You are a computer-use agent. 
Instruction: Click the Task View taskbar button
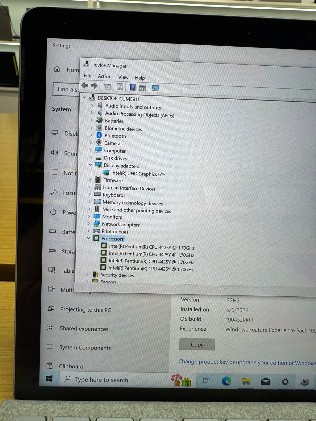coord(206,381)
